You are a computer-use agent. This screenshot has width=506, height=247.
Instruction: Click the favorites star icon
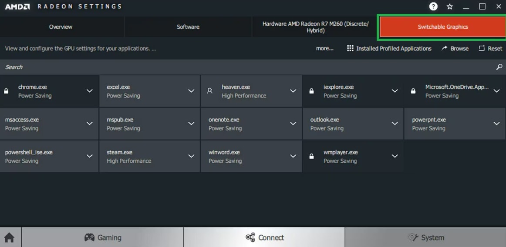tap(449, 7)
